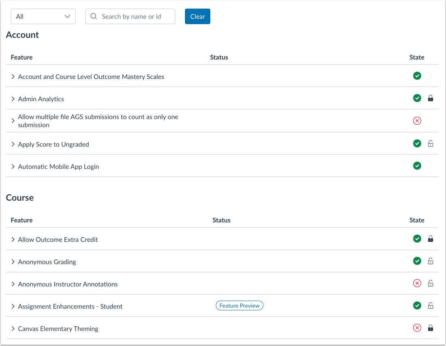Image resolution: width=446 pixels, height=346 pixels.
Task: Toggle the disabled state for multiple file AGS submissions
Action: [417, 121]
